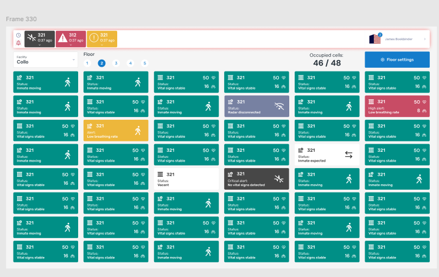Click the exclamation circle icon on yellow chip
This screenshot has width=439, height=277.
94,38
